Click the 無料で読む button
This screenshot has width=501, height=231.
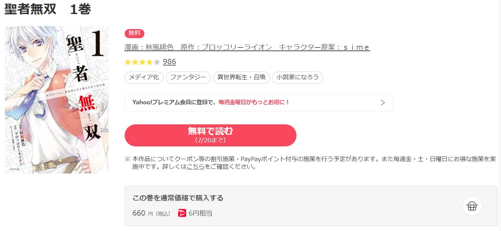tap(211, 135)
